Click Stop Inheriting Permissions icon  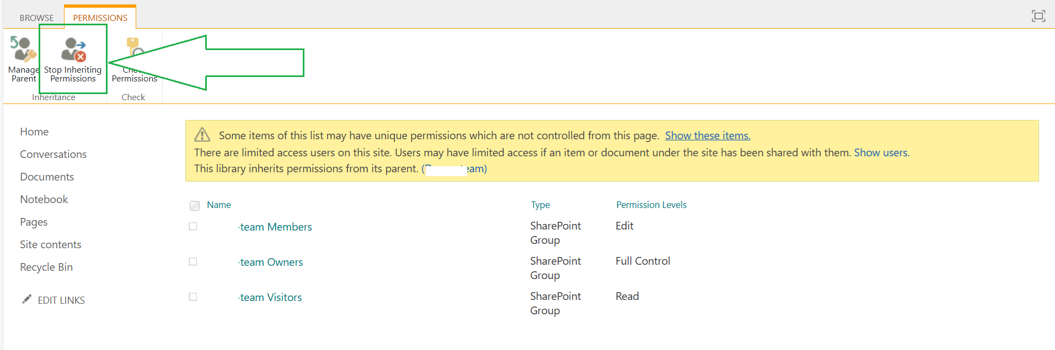tap(73, 49)
